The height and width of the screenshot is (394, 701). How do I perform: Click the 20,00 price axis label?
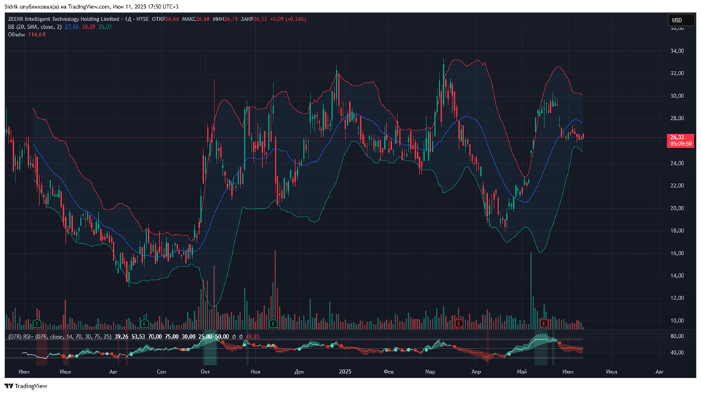point(677,208)
